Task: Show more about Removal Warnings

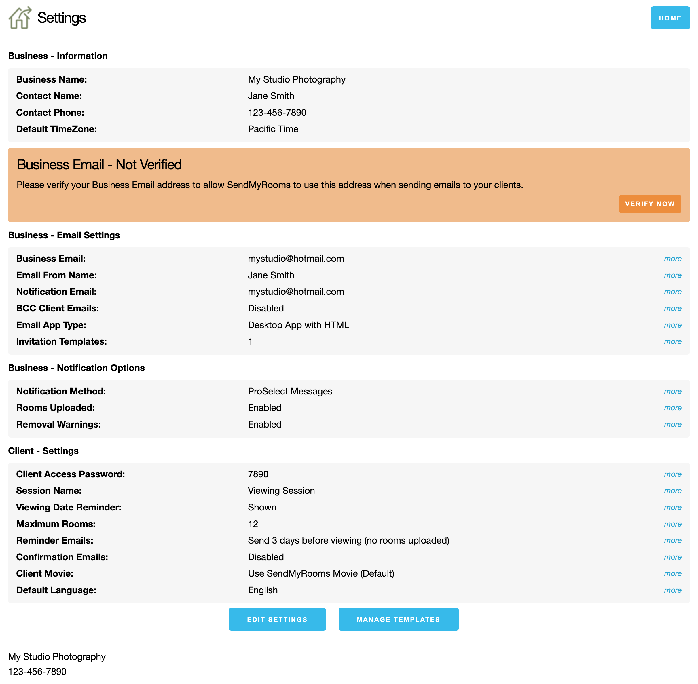Action: [x=672, y=424]
